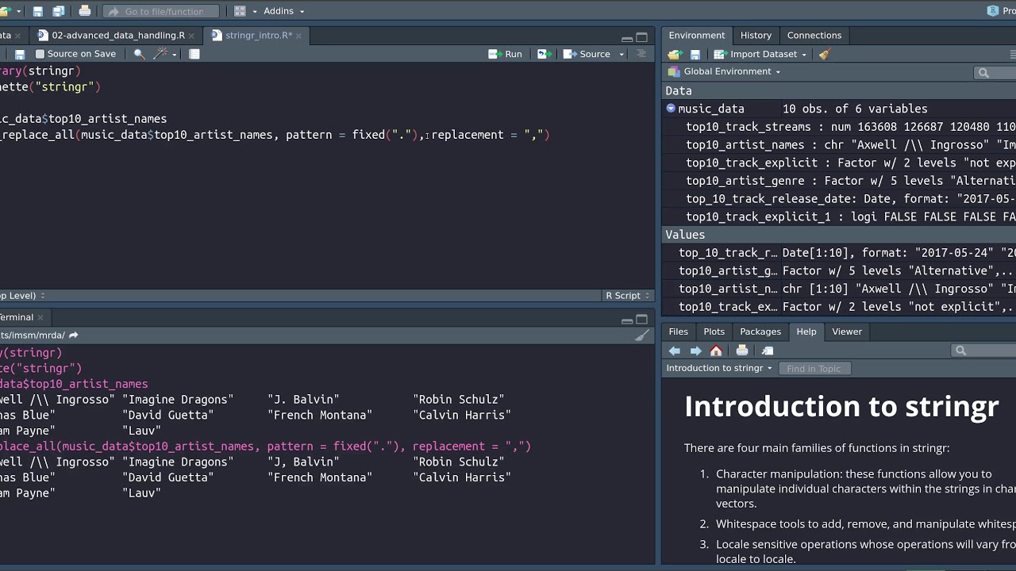Run the current line with Run
1016x571 pixels.
pos(506,54)
